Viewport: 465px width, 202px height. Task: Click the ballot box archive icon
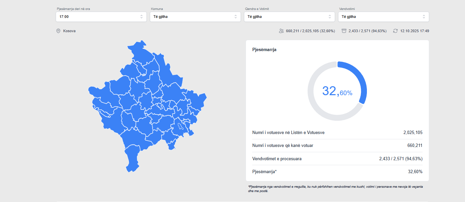coord(344,31)
